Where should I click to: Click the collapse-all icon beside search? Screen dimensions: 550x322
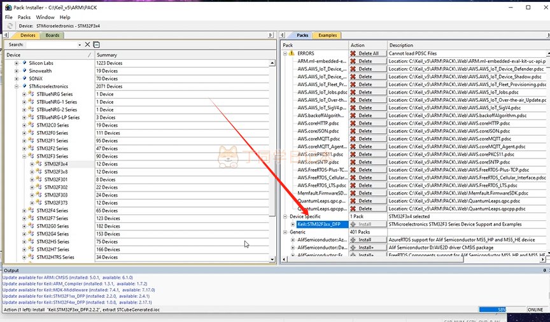[96, 45]
